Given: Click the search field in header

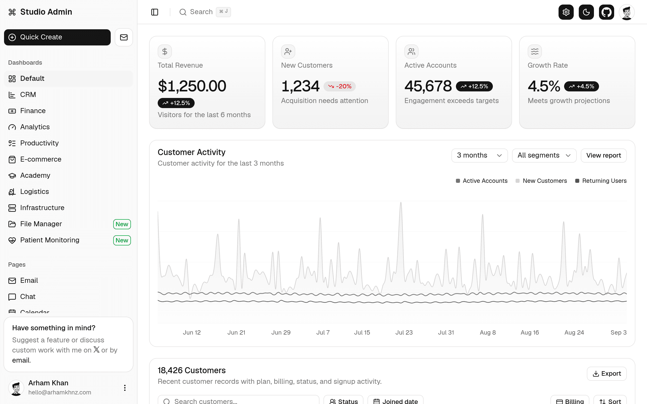Looking at the screenshot, I should [x=205, y=12].
